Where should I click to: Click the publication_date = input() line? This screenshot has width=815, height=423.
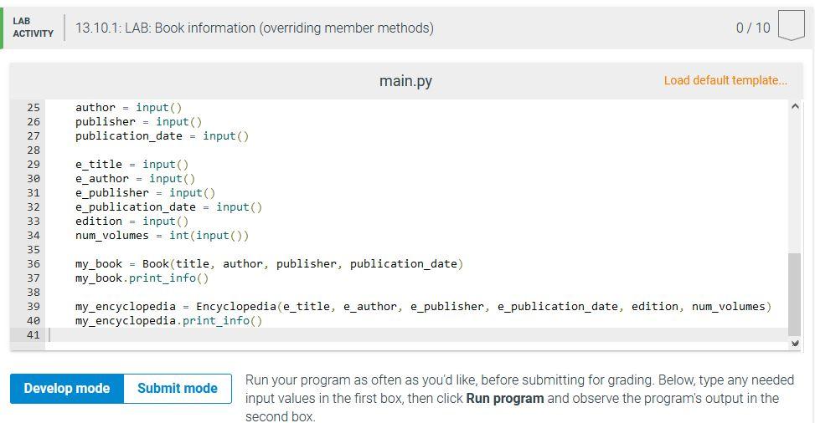pos(162,136)
